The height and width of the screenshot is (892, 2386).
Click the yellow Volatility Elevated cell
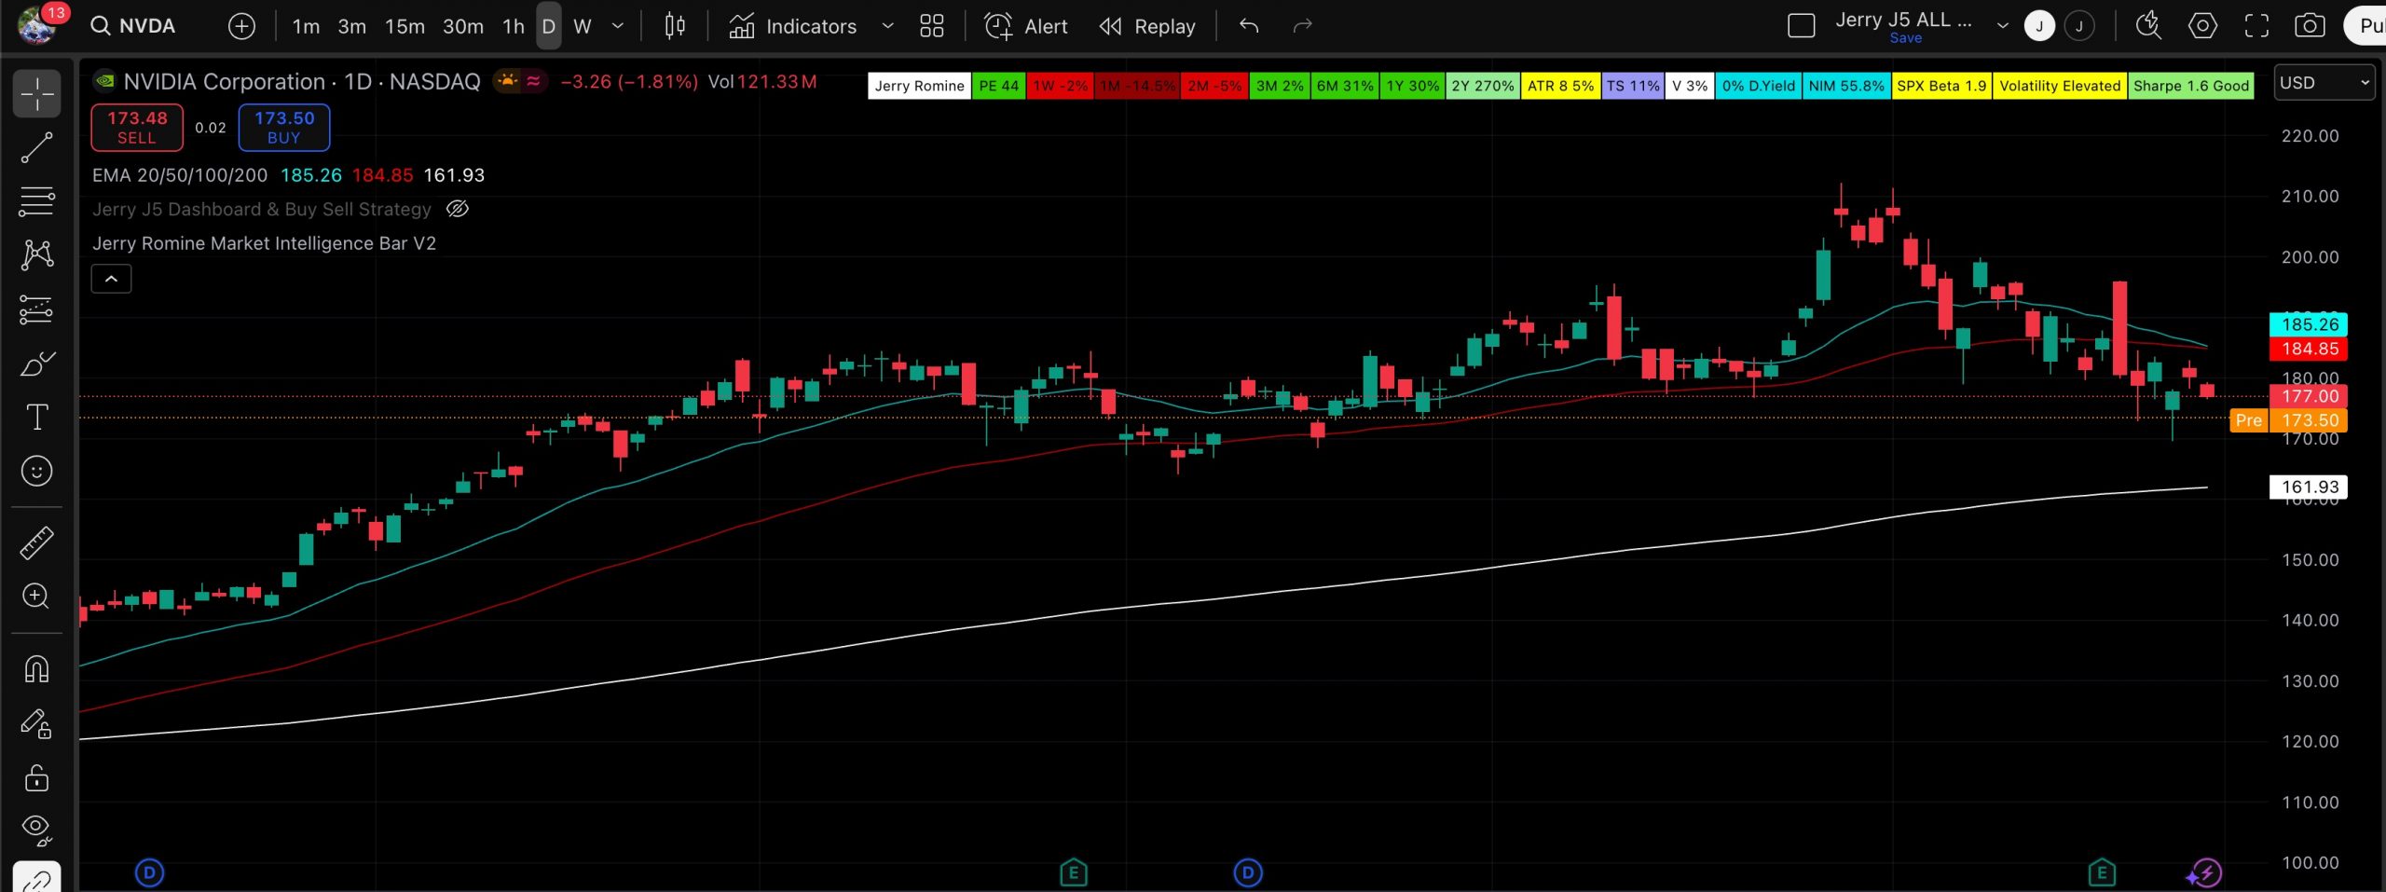[x=2059, y=86]
